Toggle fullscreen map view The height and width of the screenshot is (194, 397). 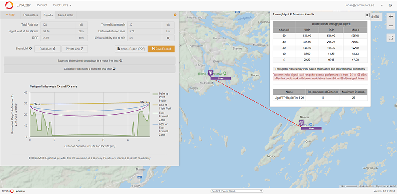391,38
